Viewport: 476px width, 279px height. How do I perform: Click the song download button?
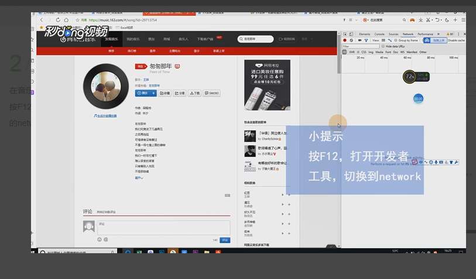coord(194,93)
